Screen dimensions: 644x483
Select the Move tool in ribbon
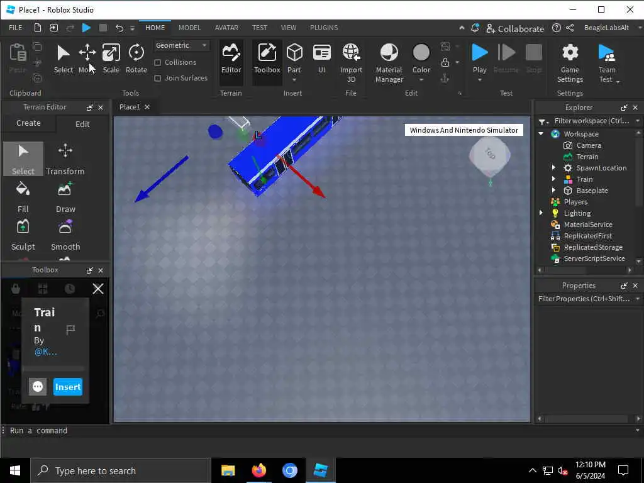[87, 58]
